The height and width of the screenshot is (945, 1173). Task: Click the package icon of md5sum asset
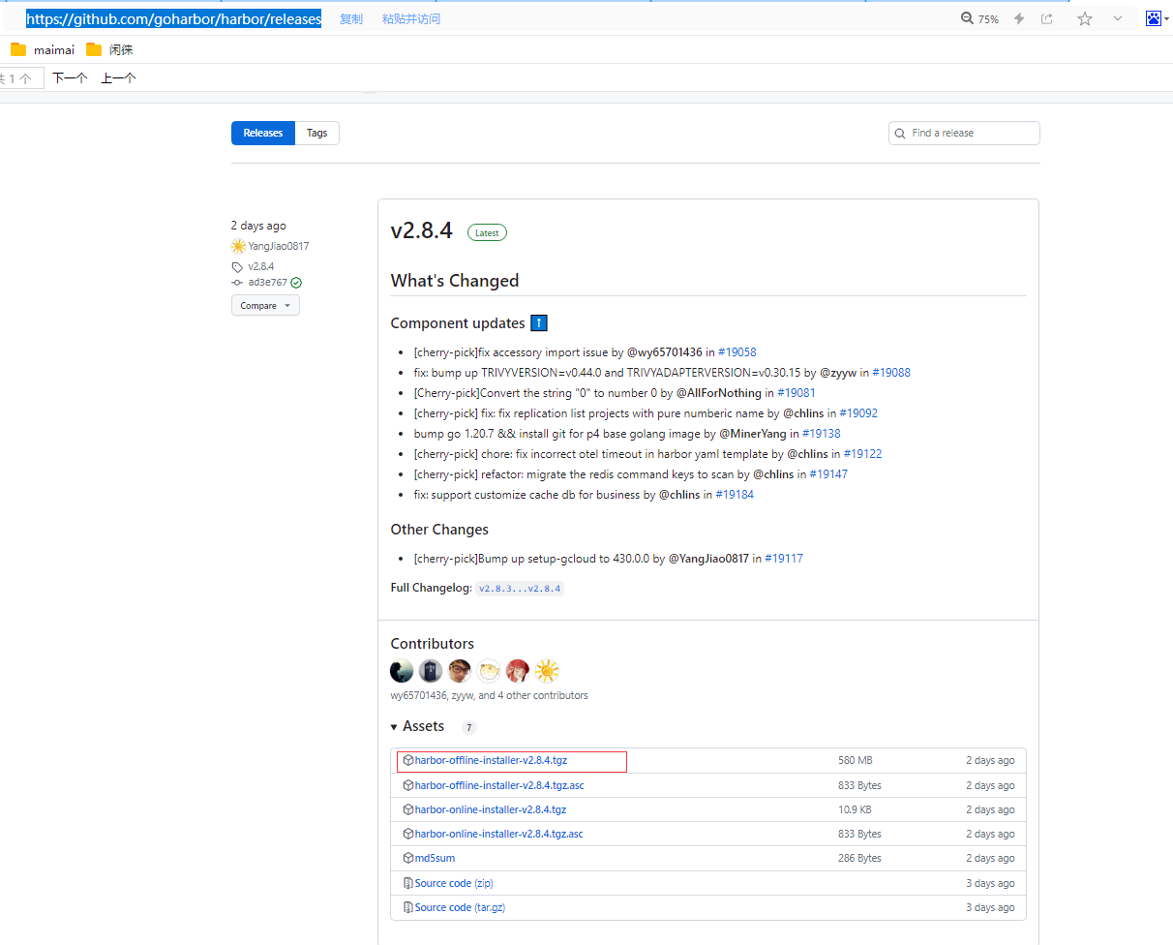pos(408,858)
